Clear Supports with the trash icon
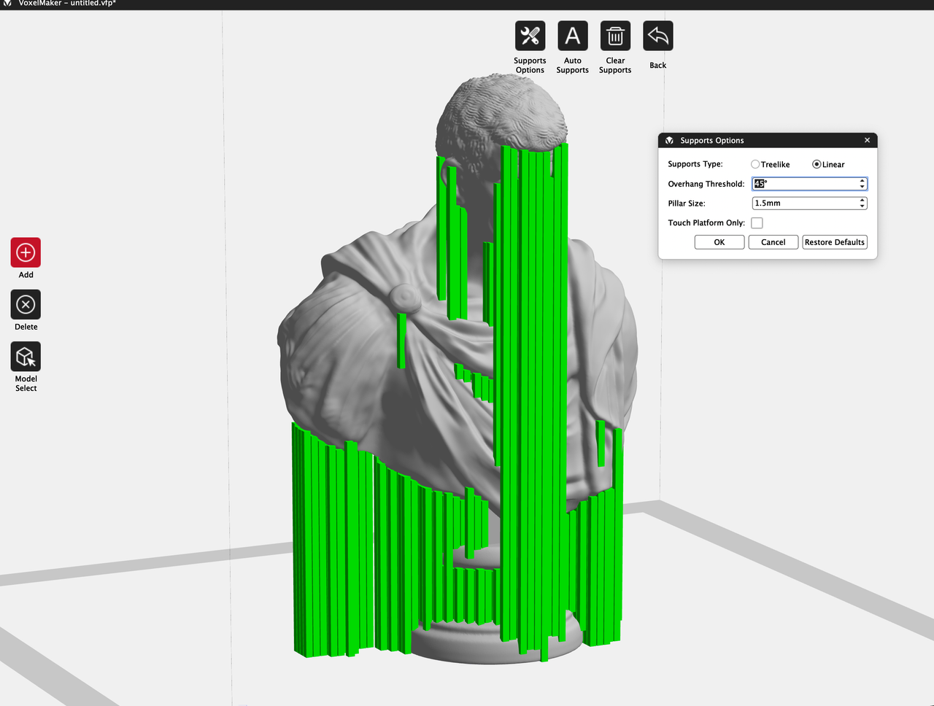934x706 pixels. click(x=615, y=36)
